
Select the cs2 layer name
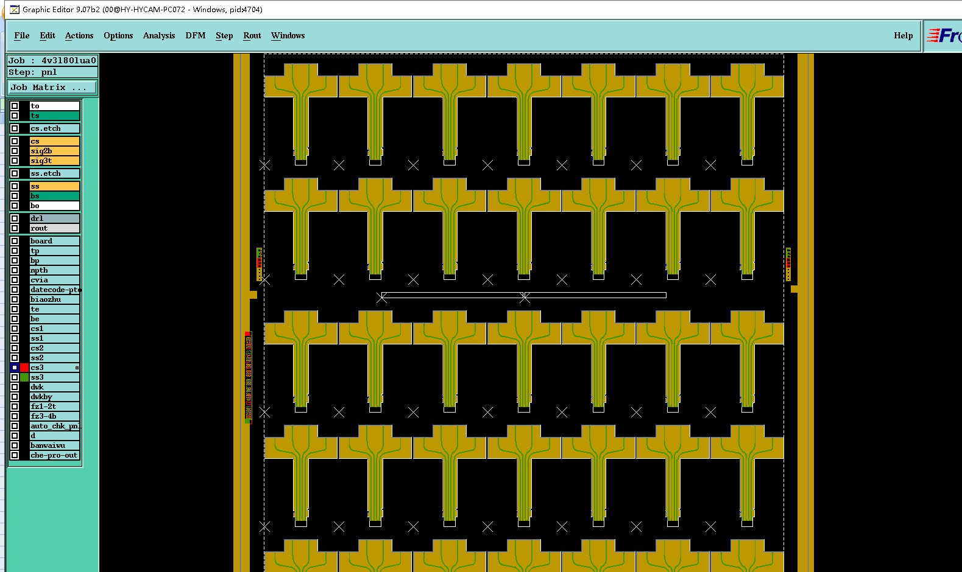55,348
